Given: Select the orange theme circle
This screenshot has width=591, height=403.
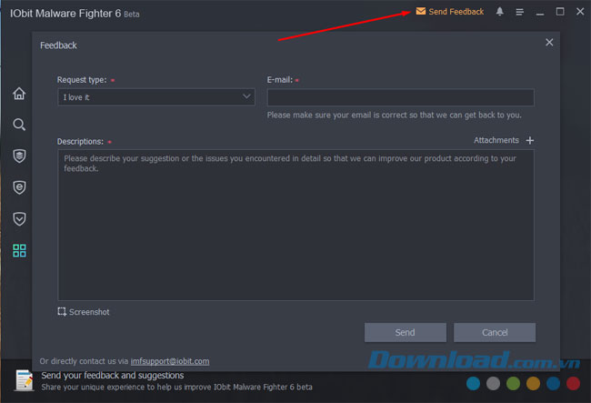Looking at the screenshot, I should [x=533, y=383].
